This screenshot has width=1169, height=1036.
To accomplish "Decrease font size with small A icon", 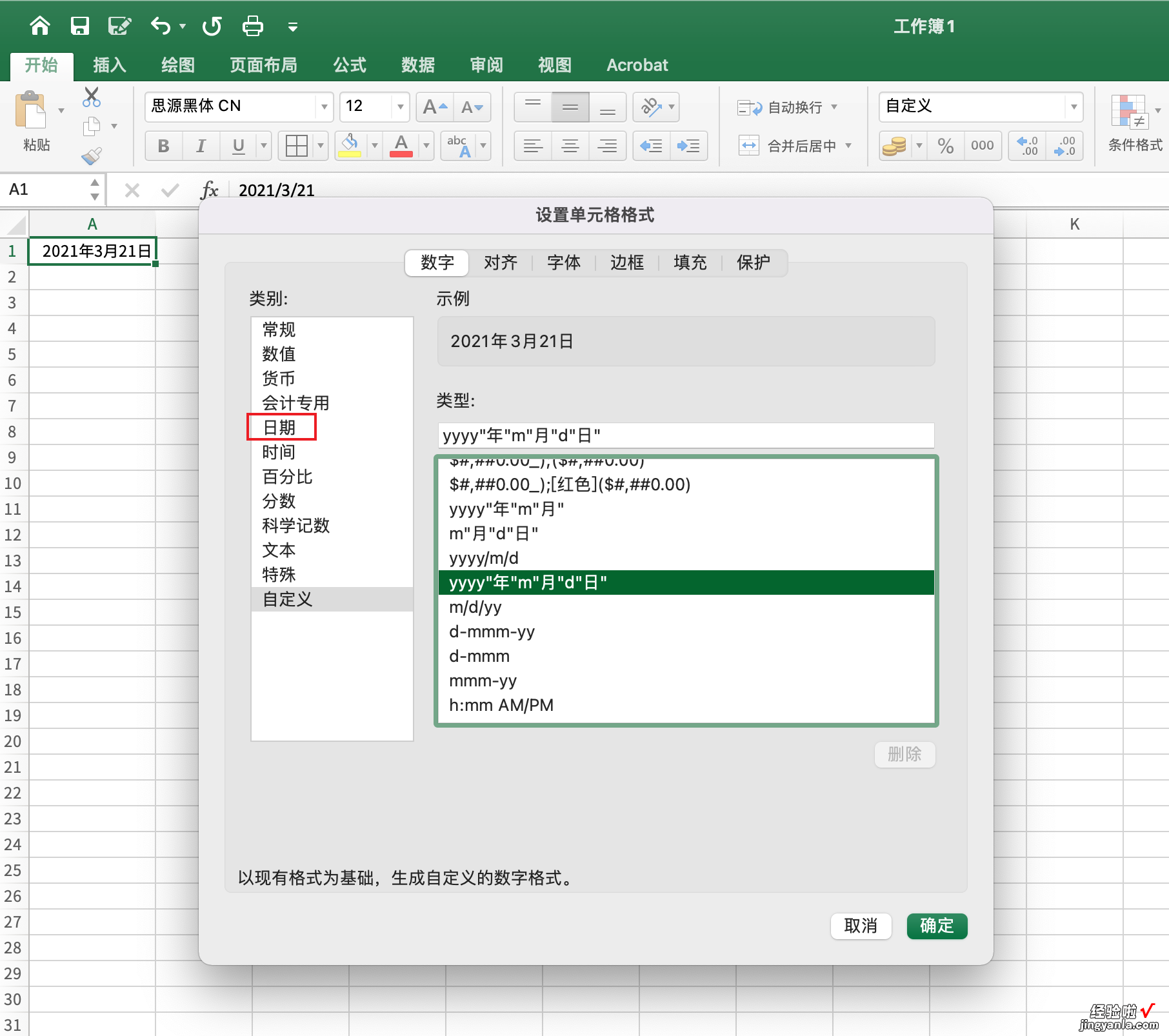I will (x=472, y=107).
